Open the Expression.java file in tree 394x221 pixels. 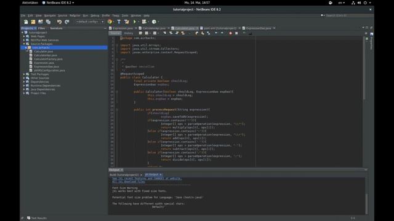click(44, 63)
